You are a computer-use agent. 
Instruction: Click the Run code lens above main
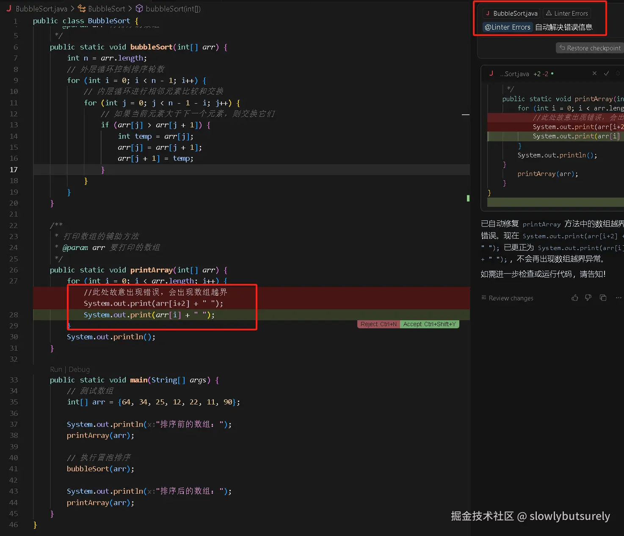(x=56, y=369)
